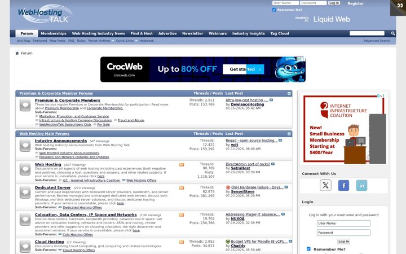The height and width of the screenshot is (254, 406).
Task: Open the Quick Links dropdown
Action: (126, 41)
